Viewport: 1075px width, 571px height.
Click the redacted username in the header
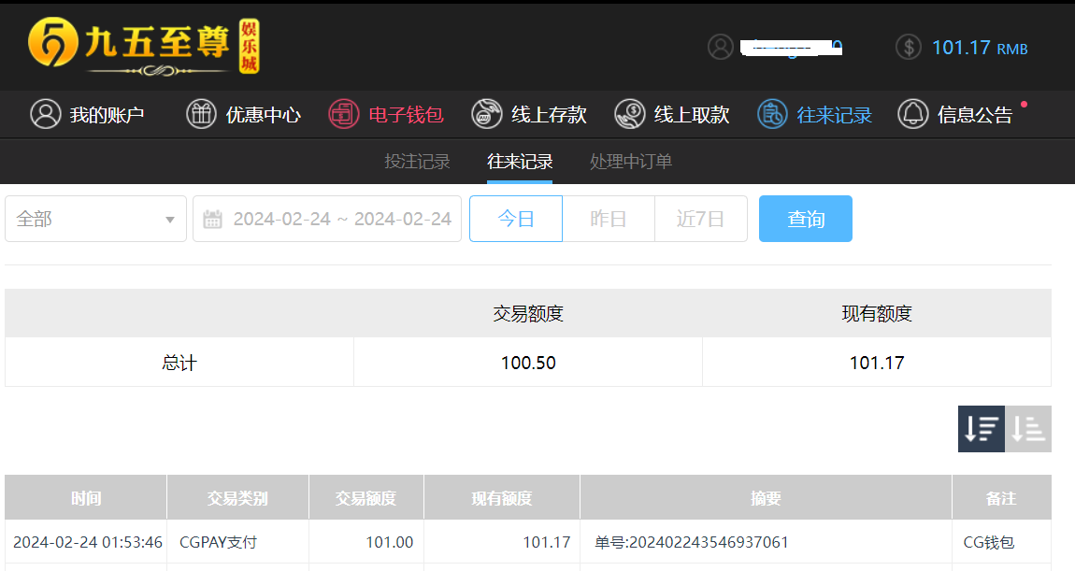tap(791, 48)
